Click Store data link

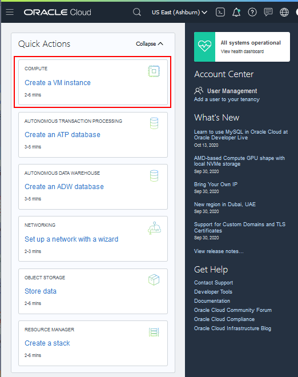[41, 291]
